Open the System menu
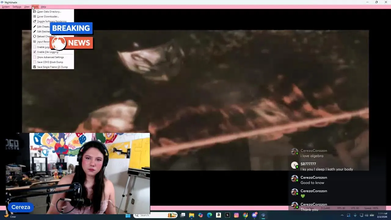Viewport: 391px width, 220px height. coord(6,7)
